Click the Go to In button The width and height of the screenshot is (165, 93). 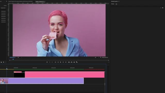tap(55, 62)
